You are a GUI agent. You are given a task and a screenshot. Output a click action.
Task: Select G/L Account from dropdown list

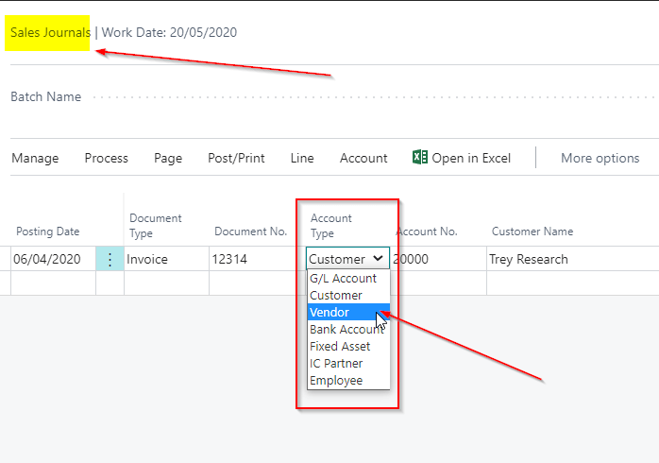point(343,279)
